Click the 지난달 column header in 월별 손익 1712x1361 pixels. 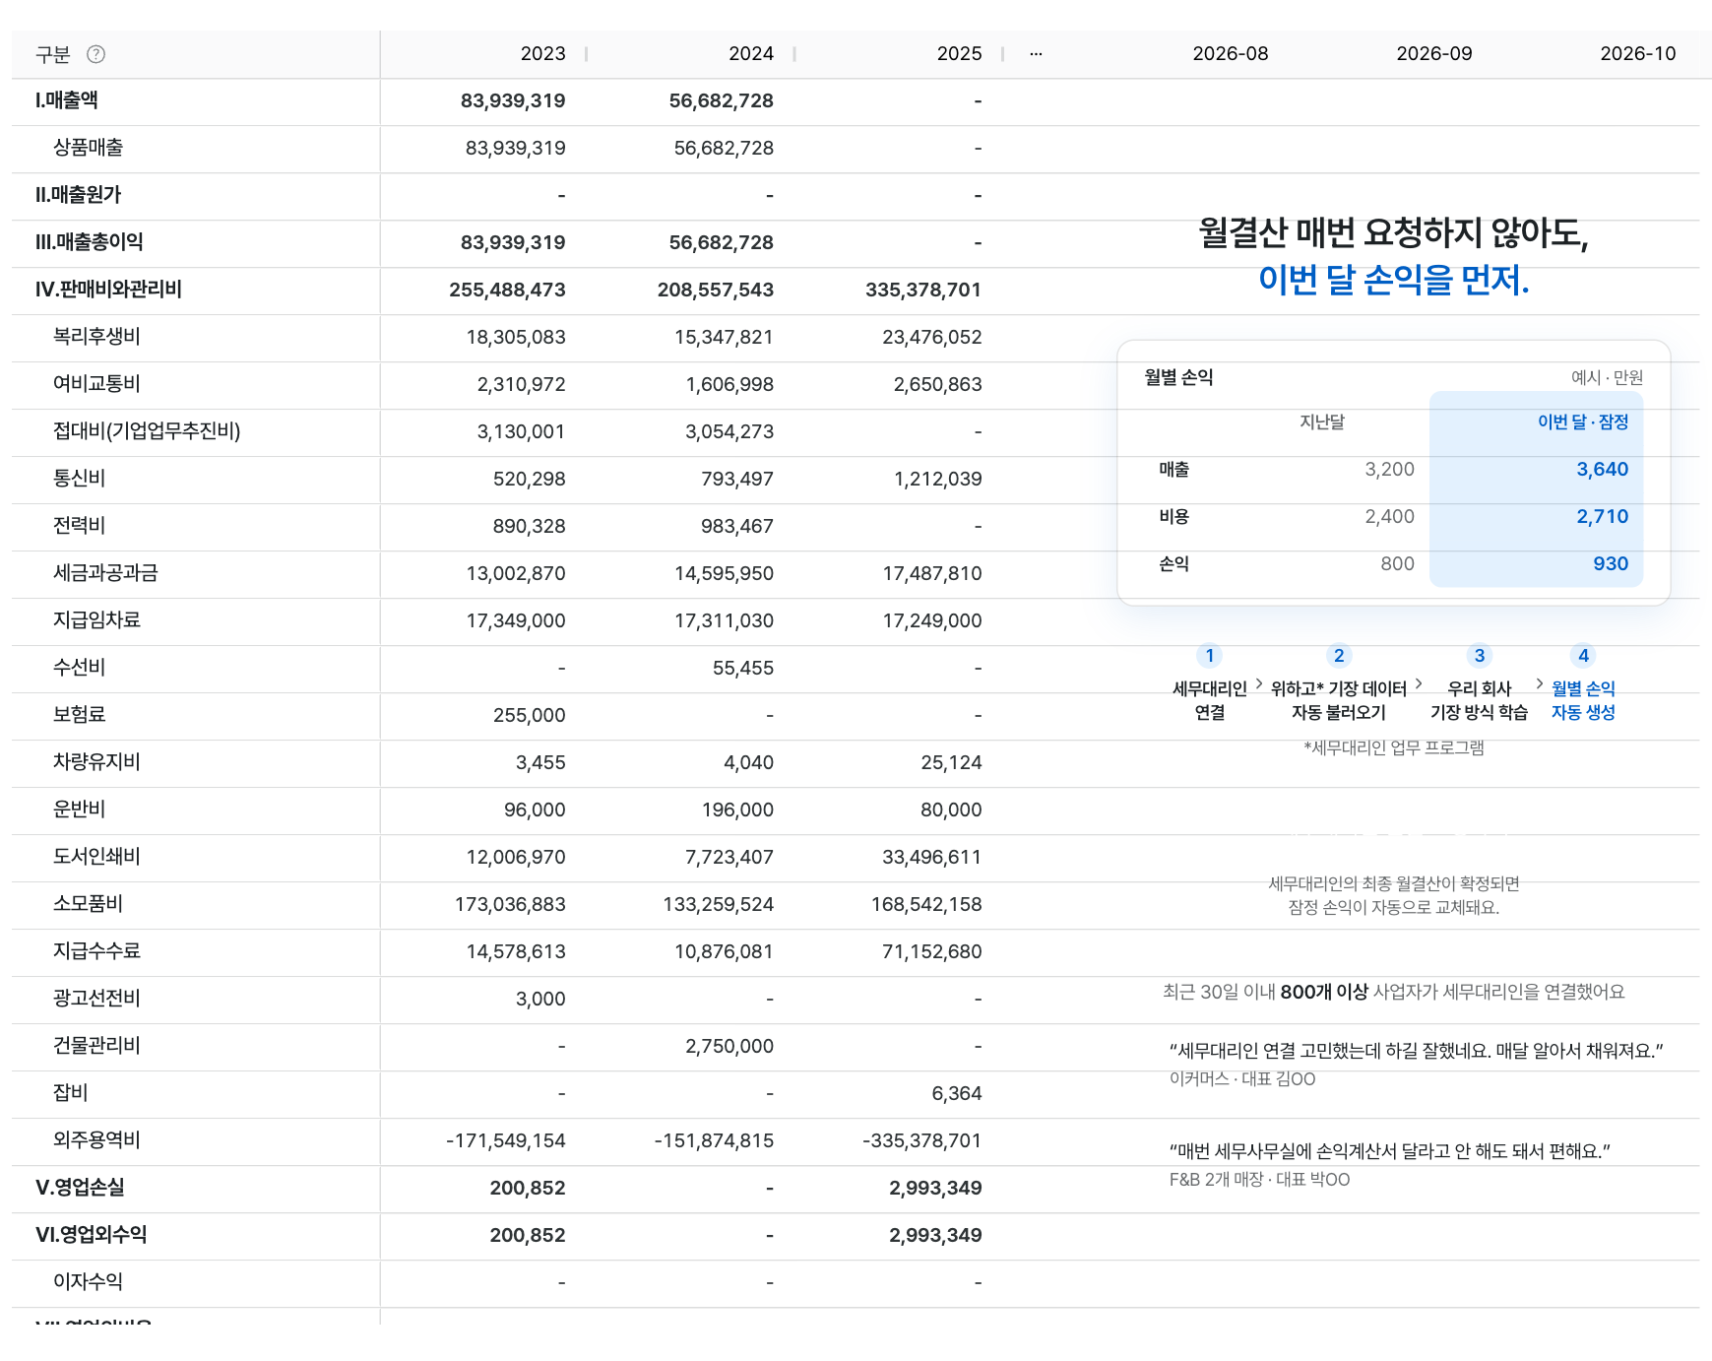click(1322, 421)
